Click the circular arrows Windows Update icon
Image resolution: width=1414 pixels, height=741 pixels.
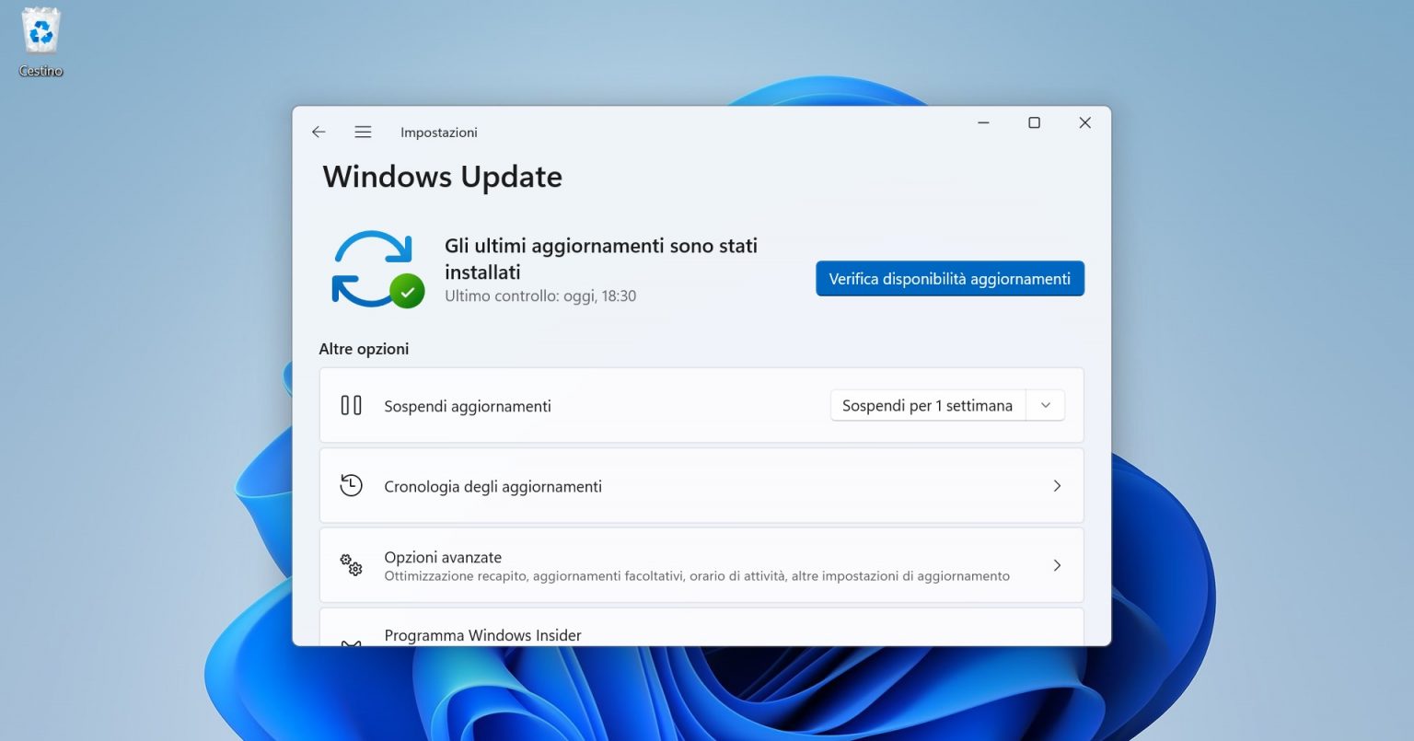pyautogui.click(x=373, y=267)
